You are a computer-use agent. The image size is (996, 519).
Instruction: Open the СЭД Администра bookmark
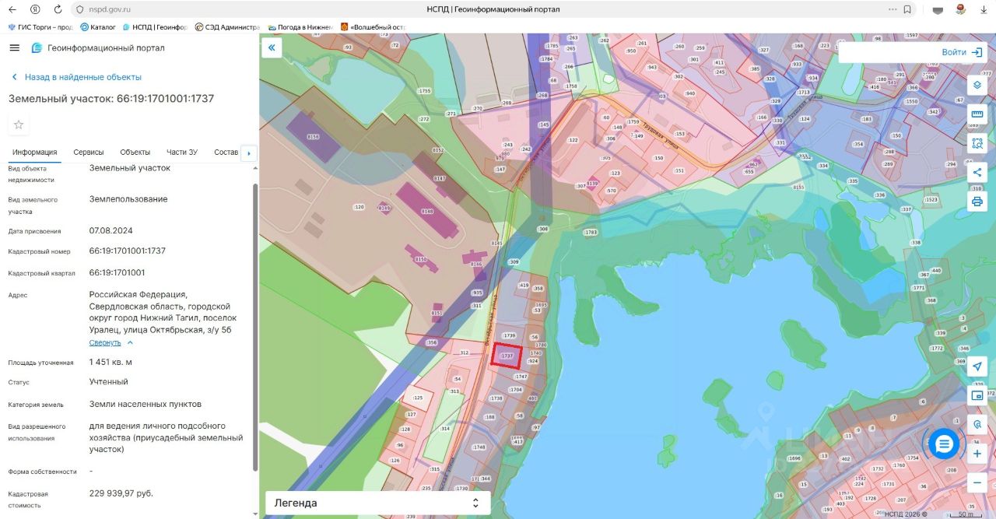coord(227,26)
